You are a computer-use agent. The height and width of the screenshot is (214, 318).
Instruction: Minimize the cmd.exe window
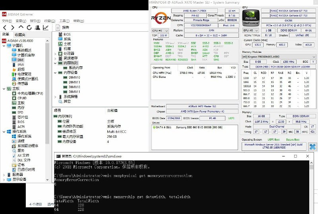click(283, 156)
